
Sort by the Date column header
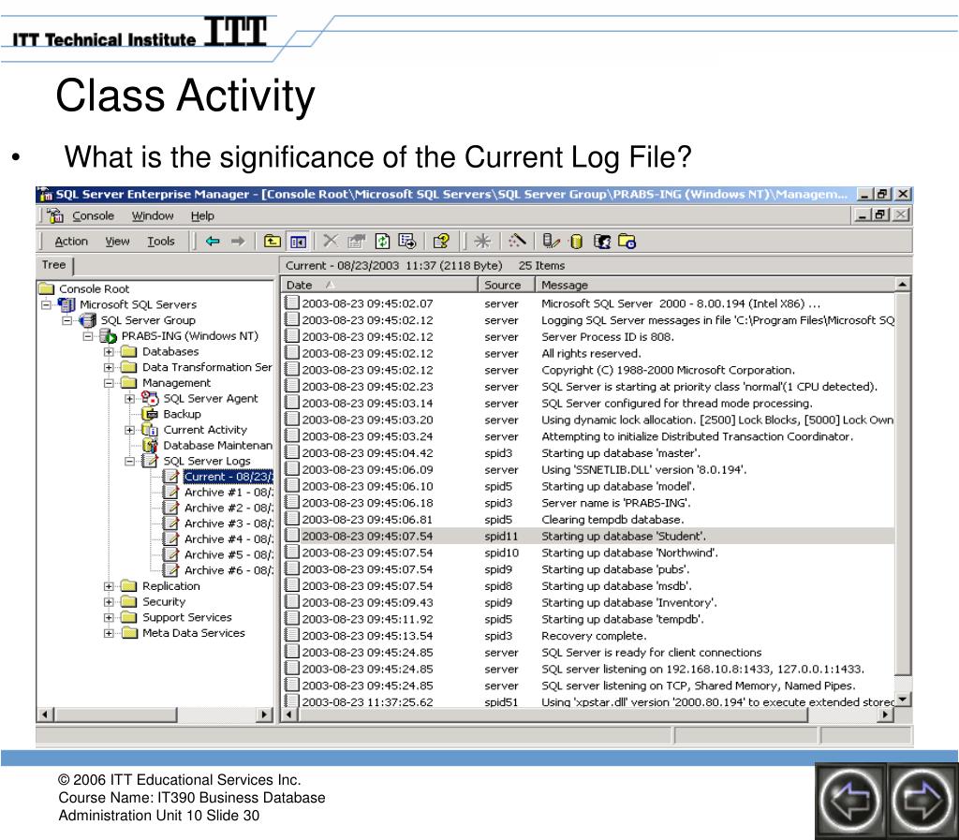point(379,285)
